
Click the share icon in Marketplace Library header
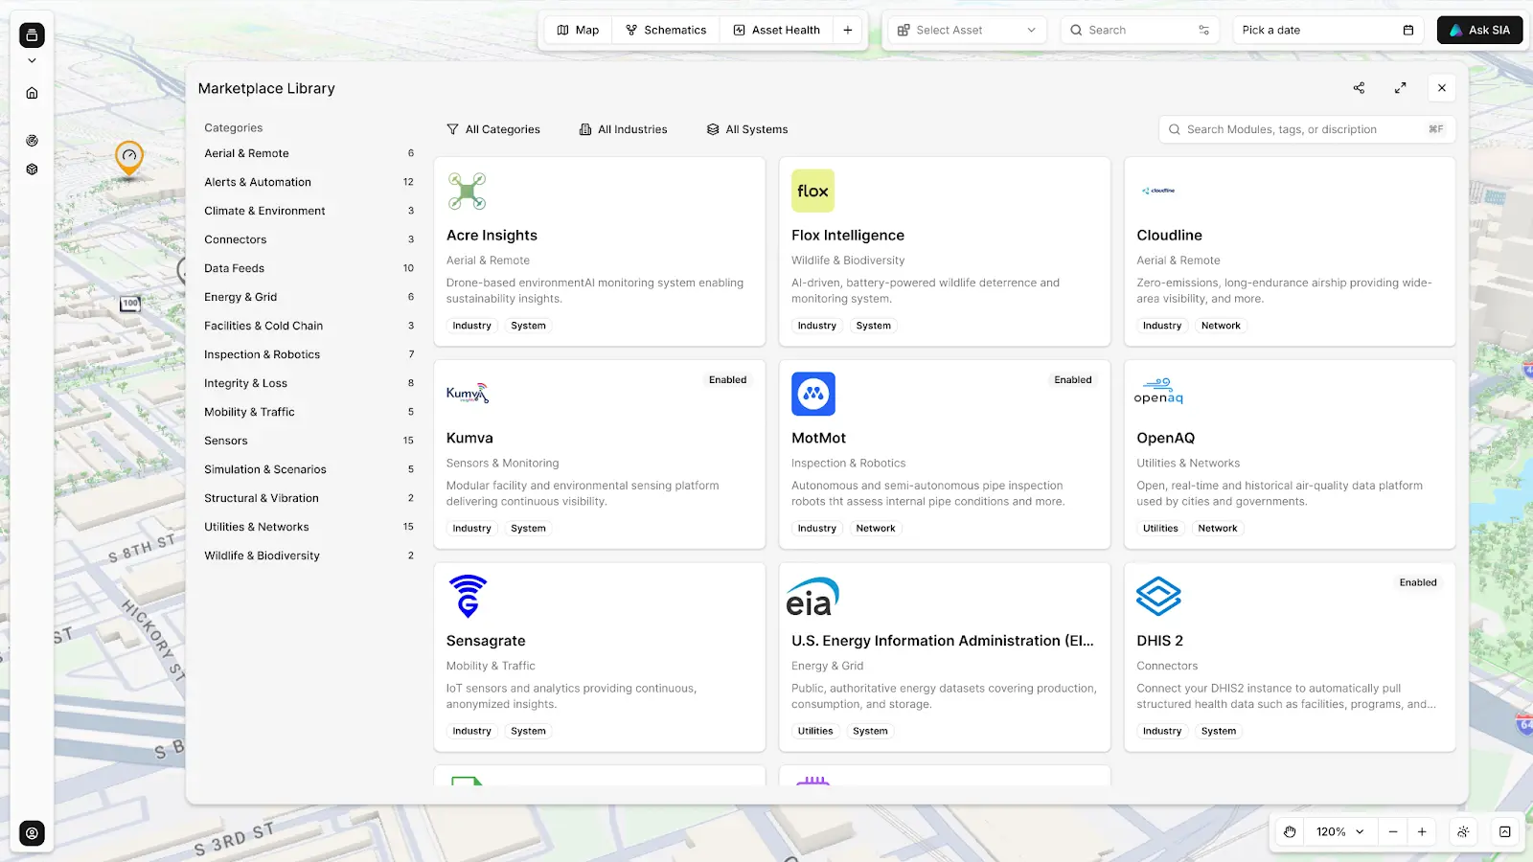tap(1359, 88)
